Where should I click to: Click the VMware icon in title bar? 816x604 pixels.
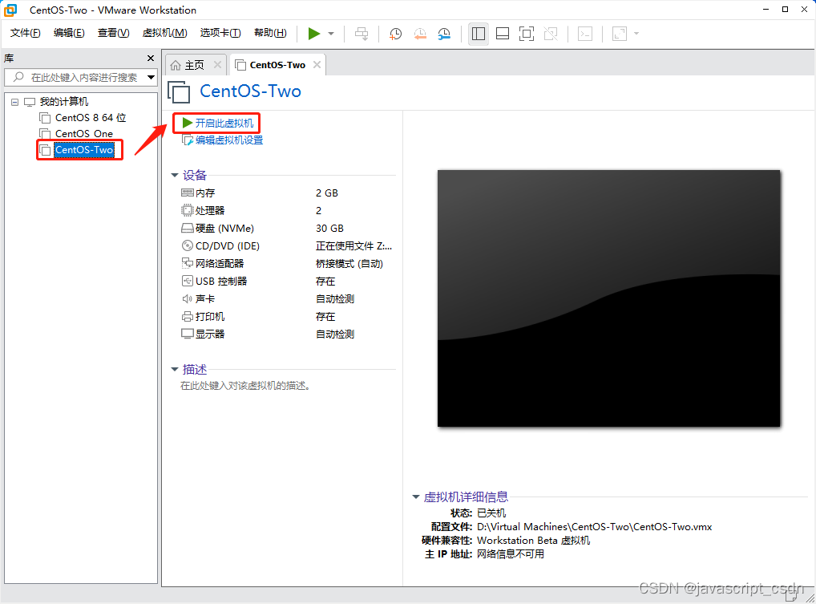click(x=10, y=10)
